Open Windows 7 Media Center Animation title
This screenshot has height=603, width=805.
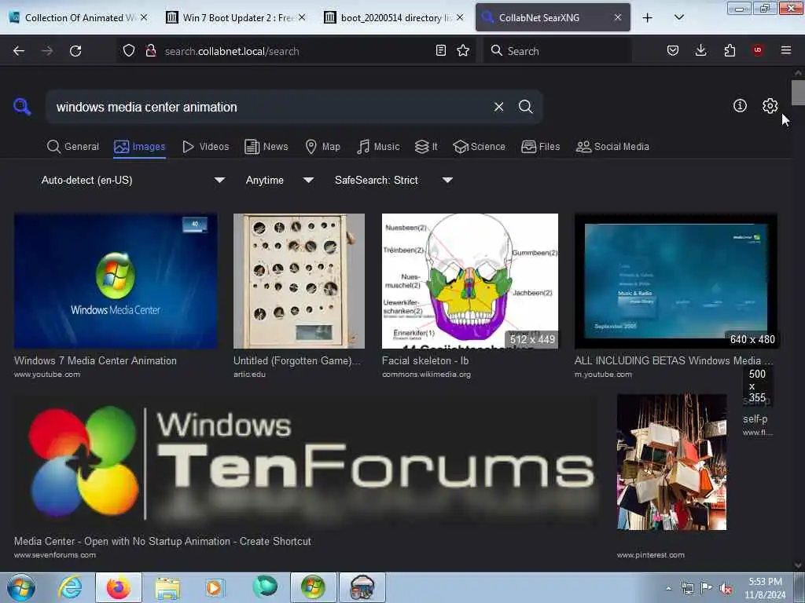pos(95,360)
